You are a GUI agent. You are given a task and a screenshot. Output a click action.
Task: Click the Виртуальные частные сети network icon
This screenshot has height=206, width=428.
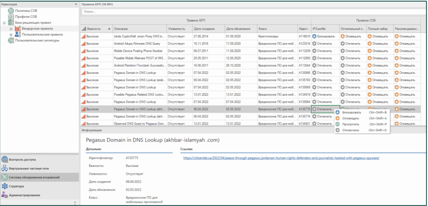tap(5, 168)
